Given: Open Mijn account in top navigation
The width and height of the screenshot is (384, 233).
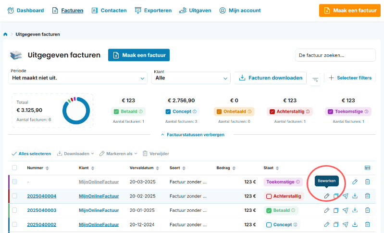Looking at the screenshot, I should coord(240,11).
